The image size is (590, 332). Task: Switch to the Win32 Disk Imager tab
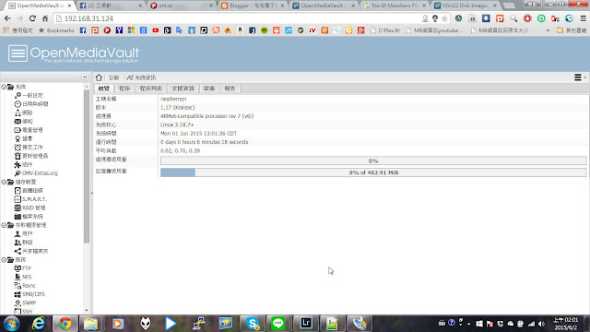pos(465,6)
